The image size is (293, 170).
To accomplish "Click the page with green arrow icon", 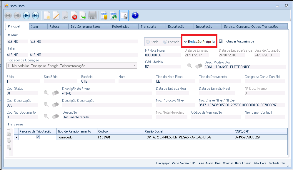I will tap(83, 16).
